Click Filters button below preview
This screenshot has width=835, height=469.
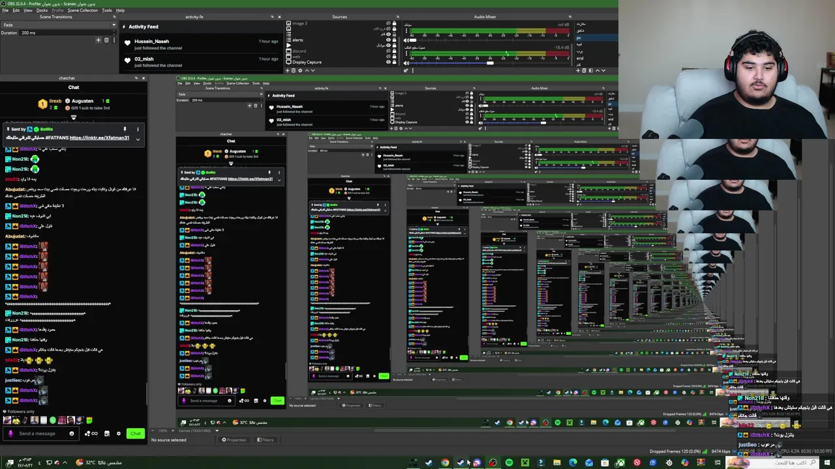pyautogui.click(x=265, y=440)
